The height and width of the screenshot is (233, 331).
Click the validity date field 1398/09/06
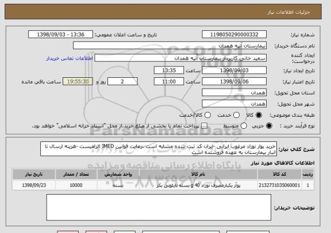click(x=234, y=81)
